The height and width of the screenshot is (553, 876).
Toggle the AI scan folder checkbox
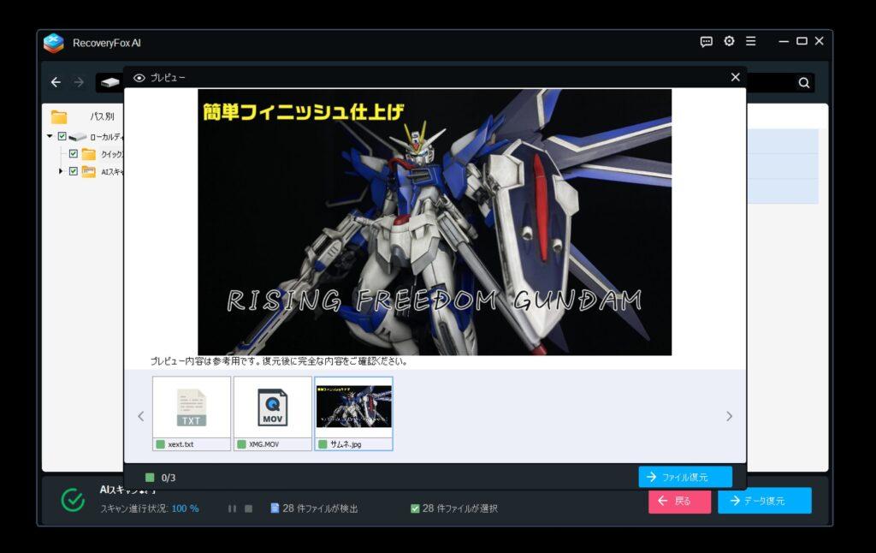click(x=74, y=171)
